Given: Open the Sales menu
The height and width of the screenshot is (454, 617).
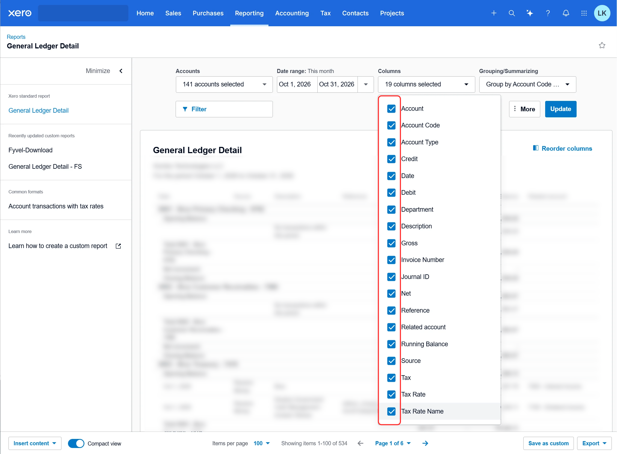Looking at the screenshot, I should 173,13.
